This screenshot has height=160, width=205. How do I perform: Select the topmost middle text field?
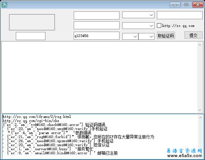pyautogui.click(x=96, y=15)
